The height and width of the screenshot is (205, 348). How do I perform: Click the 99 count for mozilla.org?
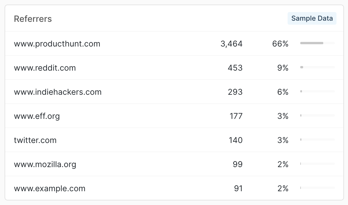[238, 165]
